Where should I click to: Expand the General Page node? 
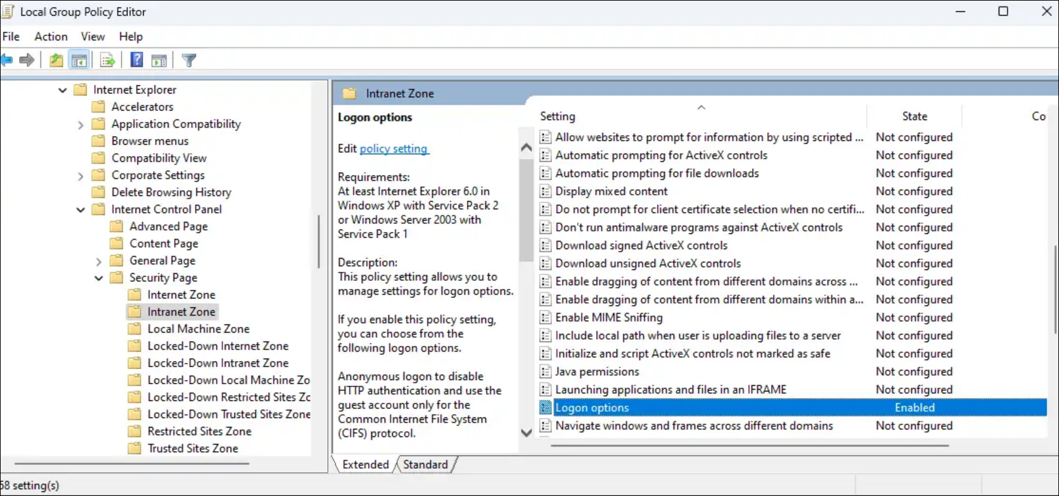tap(98, 261)
